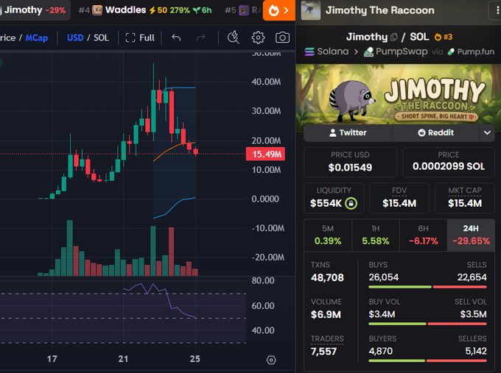Click the BUYS 26,054 value
The image size is (501, 373).
pyautogui.click(x=383, y=277)
